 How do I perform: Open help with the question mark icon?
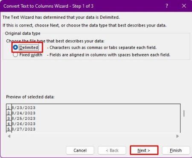pyautogui.click(x=167, y=6)
